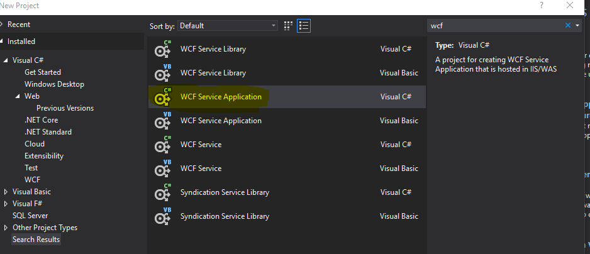Expand the Visual Basic tree node
This screenshot has width=590, height=254.
pyautogui.click(x=6, y=192)
